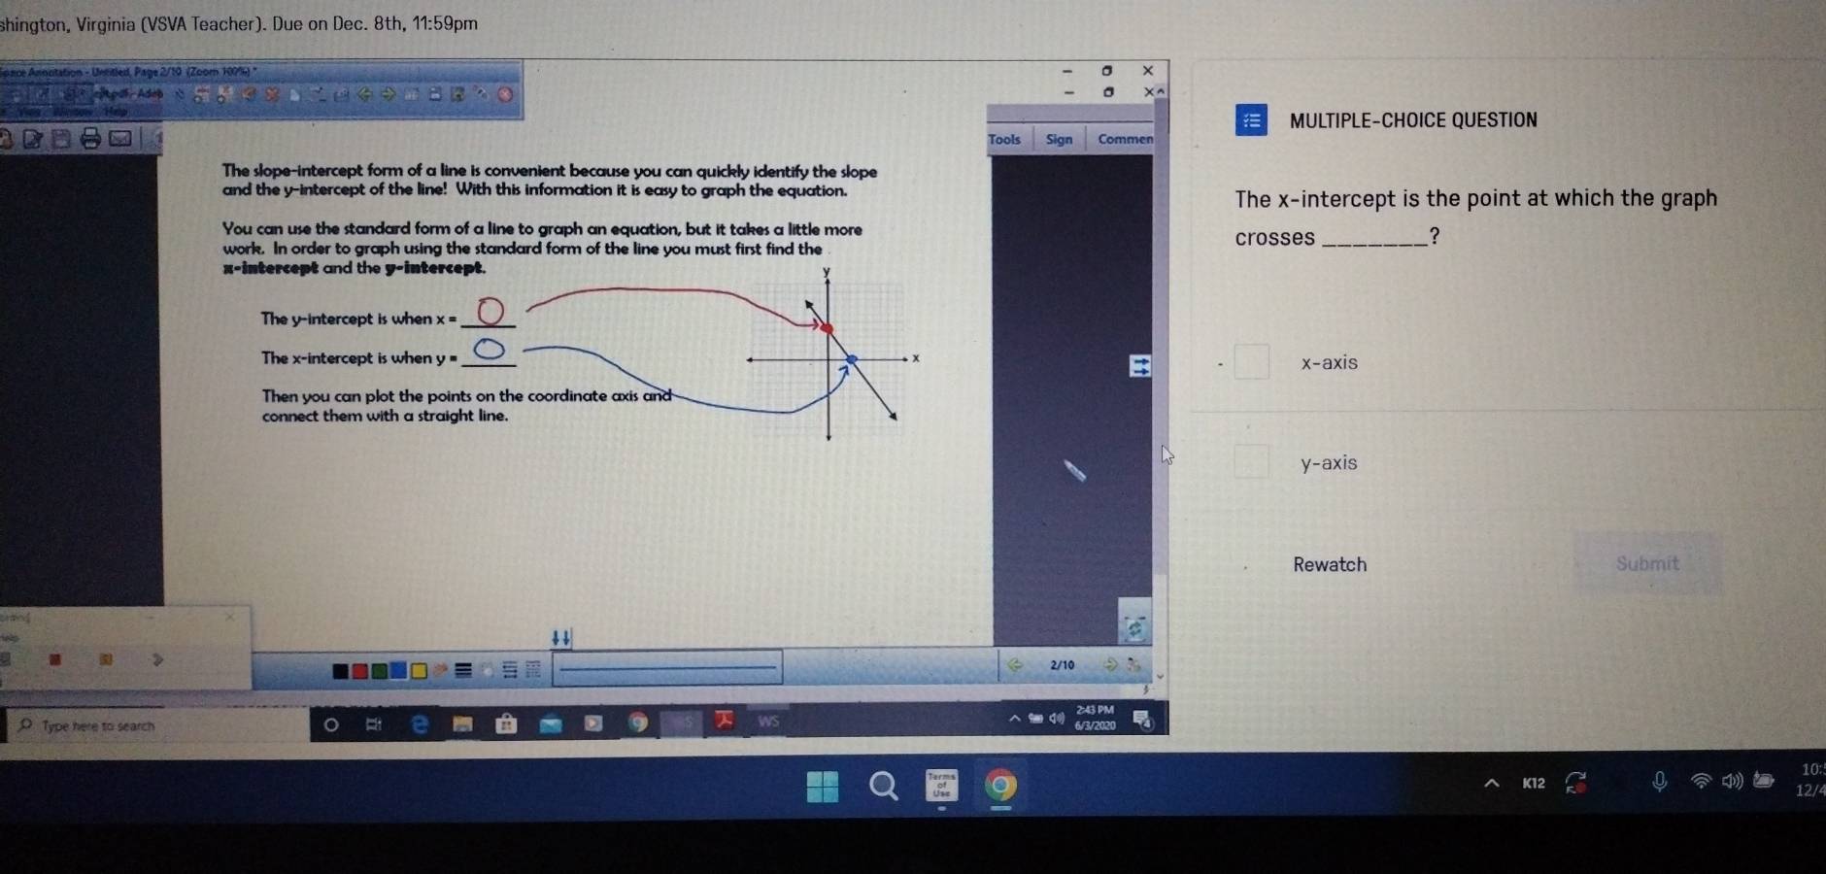Open Microsoft Store from the inner taskbar
Screen dimensions: 1826x874
tap(505, 723)
